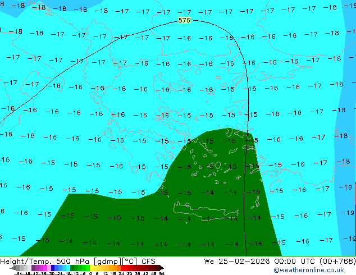Click the 'CFS' model name in title
Screen dimensions: 356x275
coord(148,262)
